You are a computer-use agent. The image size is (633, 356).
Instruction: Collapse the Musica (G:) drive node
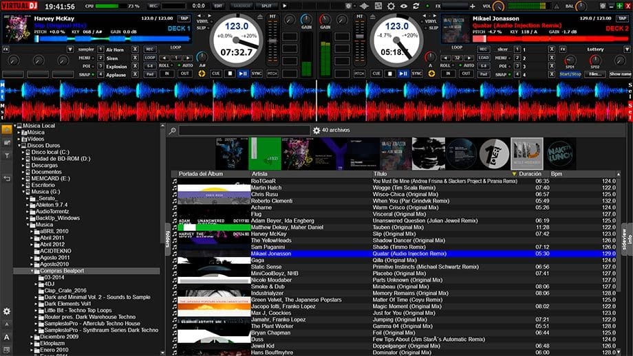tap(23, 192)
